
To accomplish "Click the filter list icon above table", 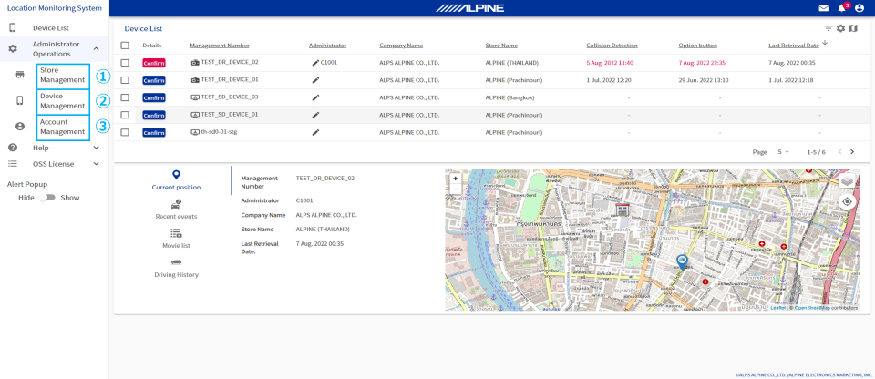I will click(x=829, y=28).
